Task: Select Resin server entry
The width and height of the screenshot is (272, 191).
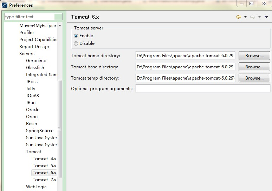Action: point(31,123)
